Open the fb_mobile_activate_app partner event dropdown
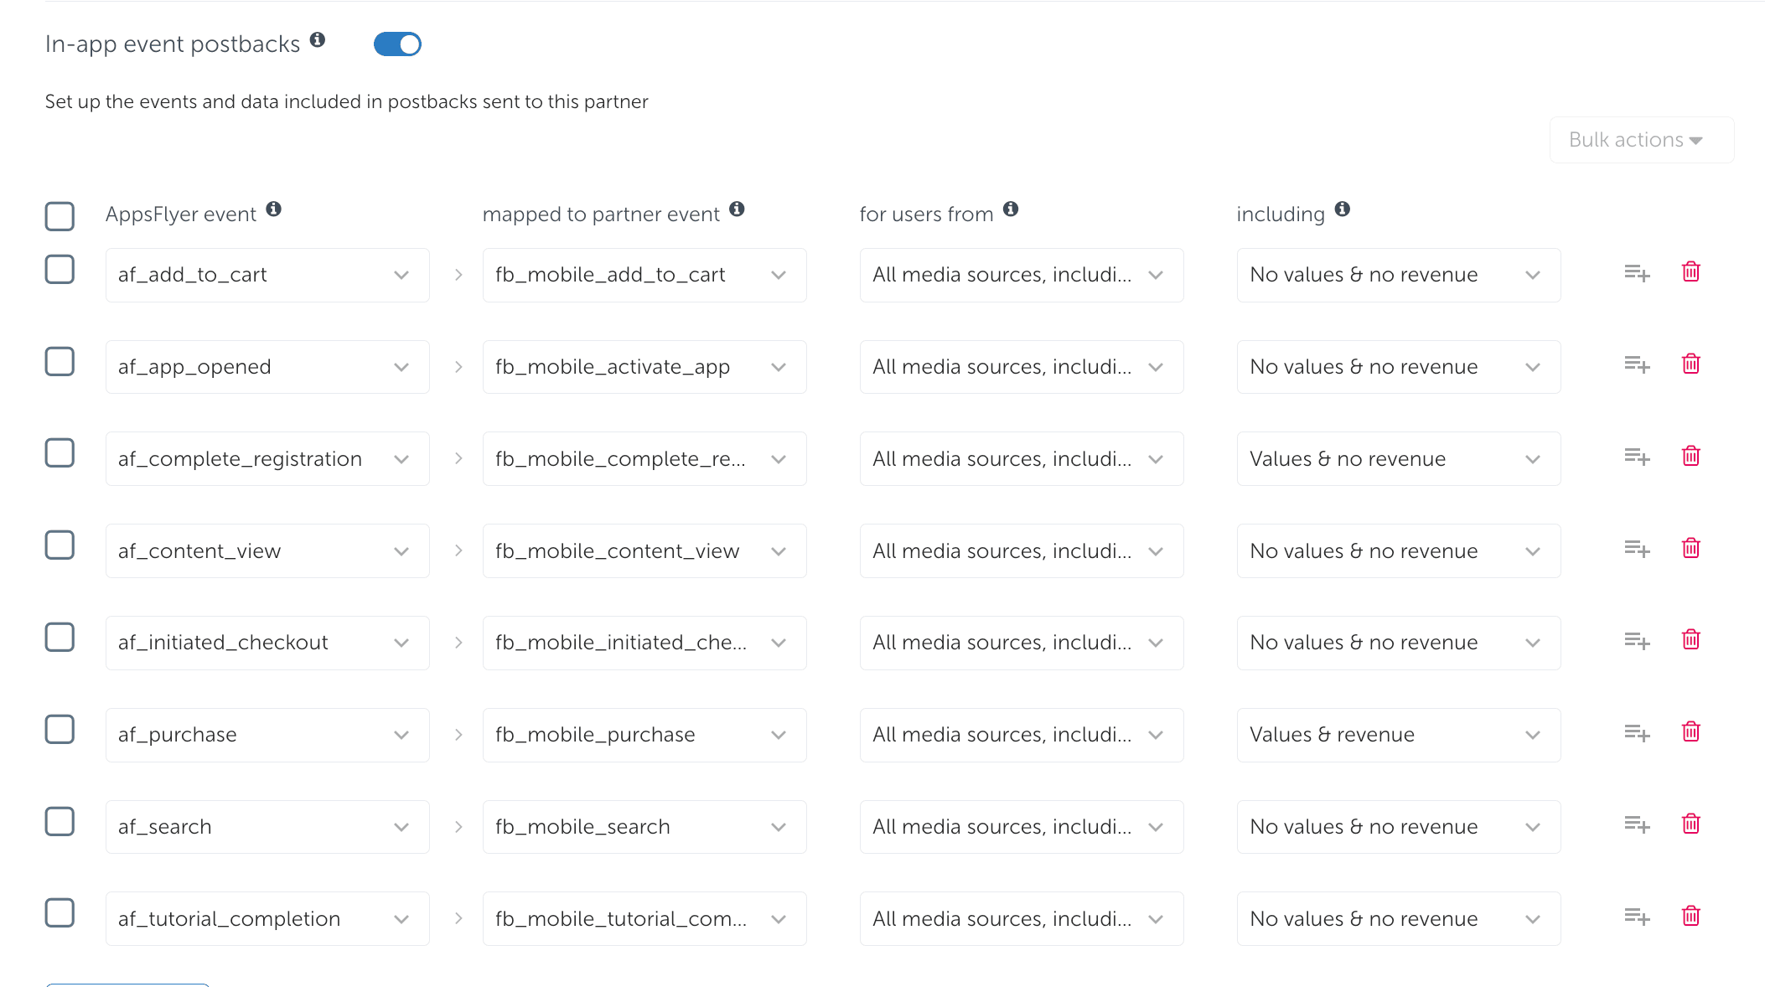 [x=644, y=367]
